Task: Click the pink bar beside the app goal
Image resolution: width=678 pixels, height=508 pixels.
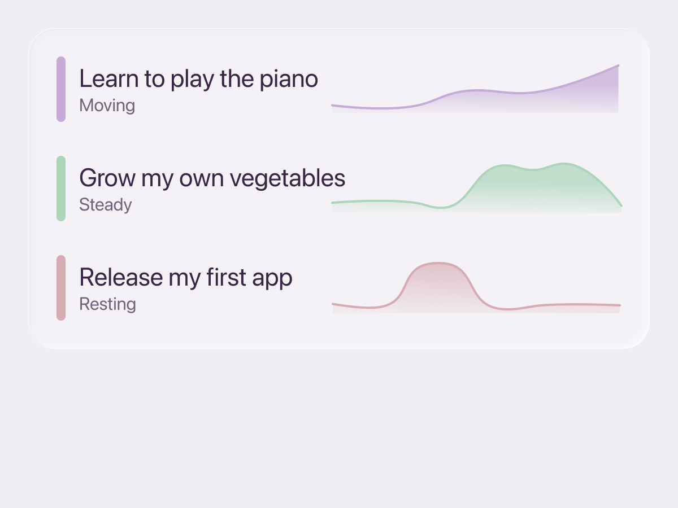Action: 61,288
